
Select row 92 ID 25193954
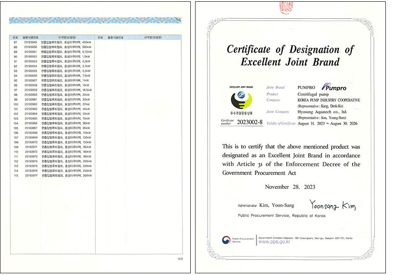tap(31, 66)
